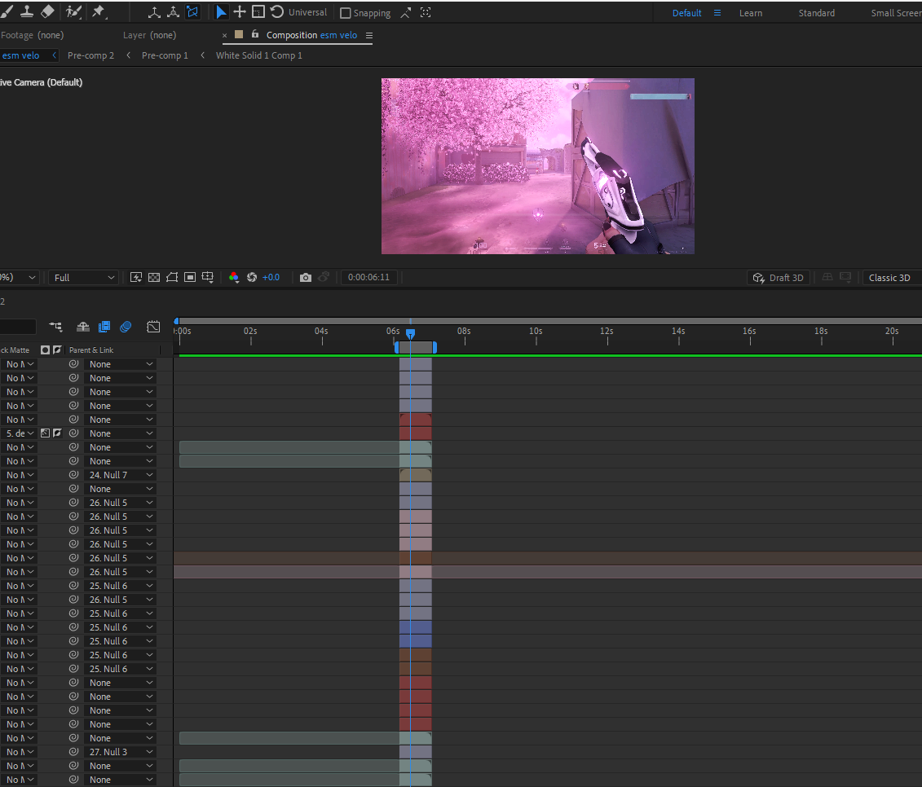Open Show Channel color management icon
Screen dimensions: 922x787
tap(234, 278)
